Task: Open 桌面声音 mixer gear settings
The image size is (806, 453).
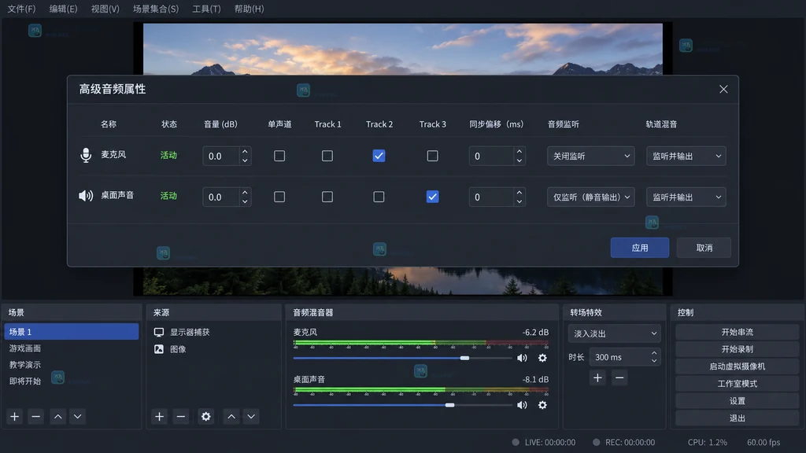Action: point(542,405)
